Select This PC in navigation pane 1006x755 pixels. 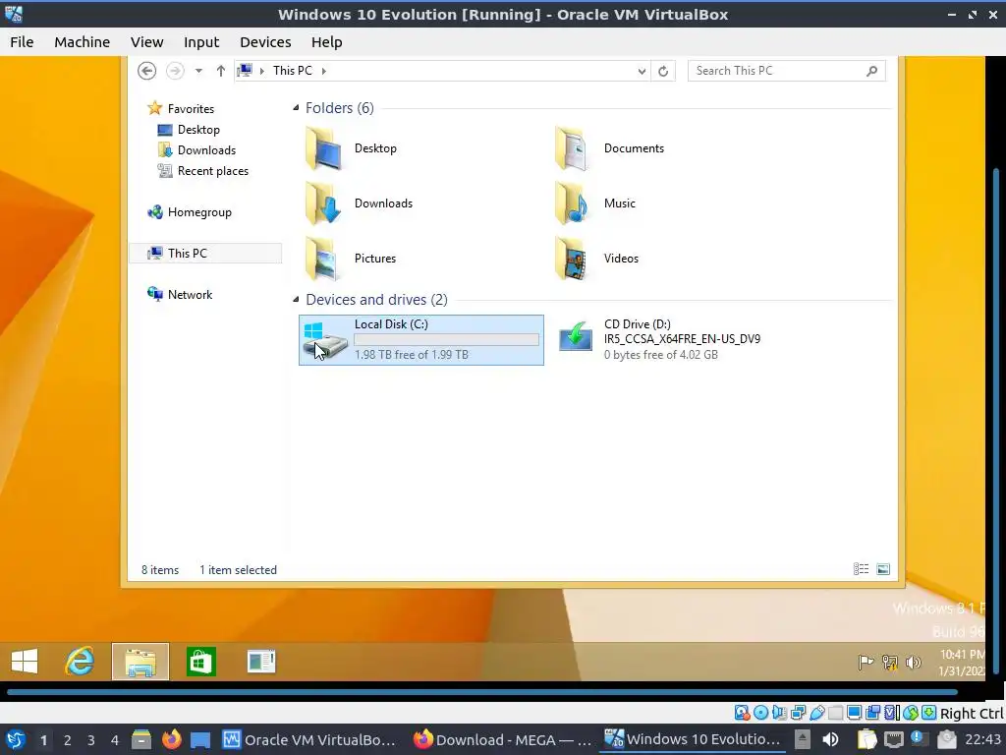[x=205, y=254]
